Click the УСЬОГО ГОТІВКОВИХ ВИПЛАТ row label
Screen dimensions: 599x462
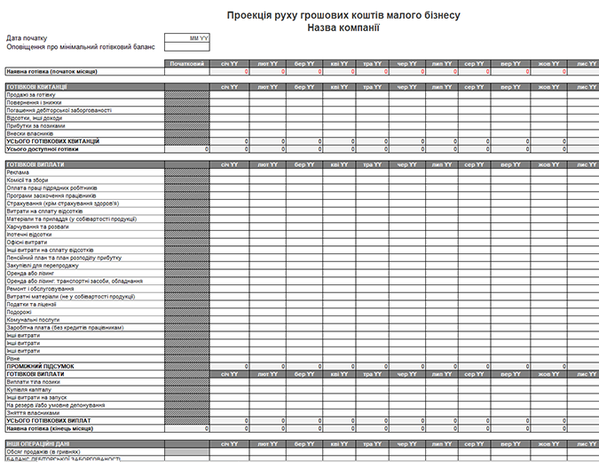(x=49, y=420)
